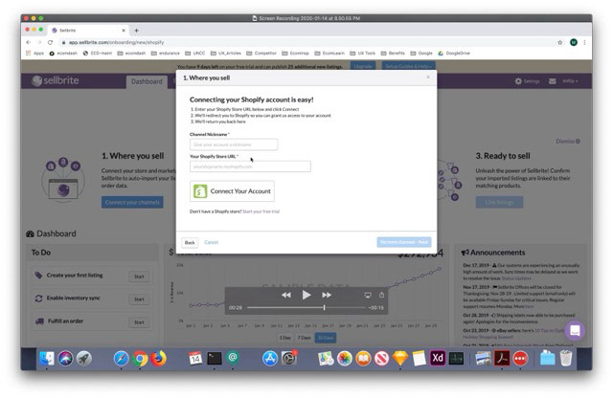Click Connect Your Account Shopify button
613x398 pixels.
pos(232,191)
